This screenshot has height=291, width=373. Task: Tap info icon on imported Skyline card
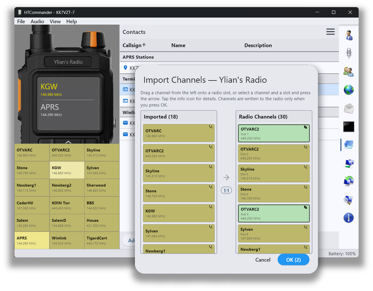[211, 167]
